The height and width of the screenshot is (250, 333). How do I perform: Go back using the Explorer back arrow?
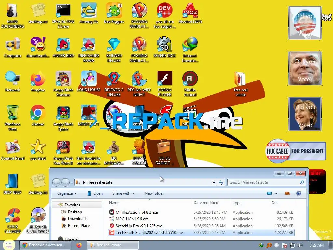pyautogui.click(x=56, y=182)
